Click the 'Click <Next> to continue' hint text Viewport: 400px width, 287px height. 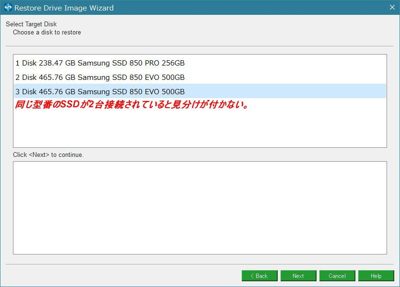click(48, 155)
